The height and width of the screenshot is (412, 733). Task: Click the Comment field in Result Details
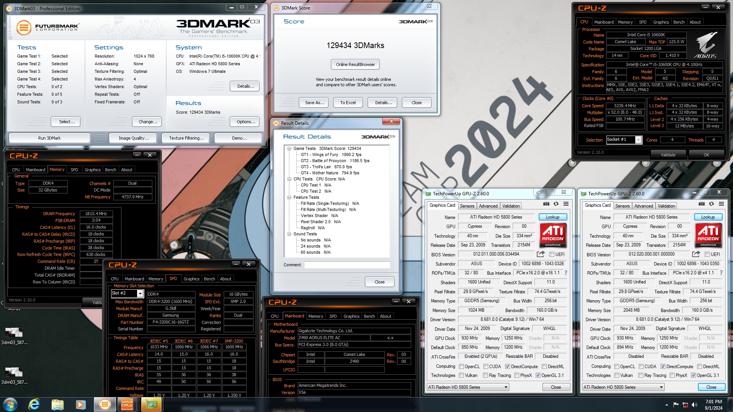[x=347, y=265]
